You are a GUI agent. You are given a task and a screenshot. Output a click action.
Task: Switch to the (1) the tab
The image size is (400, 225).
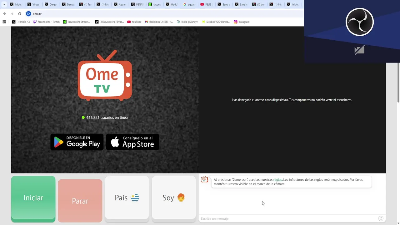pos(258,4)
